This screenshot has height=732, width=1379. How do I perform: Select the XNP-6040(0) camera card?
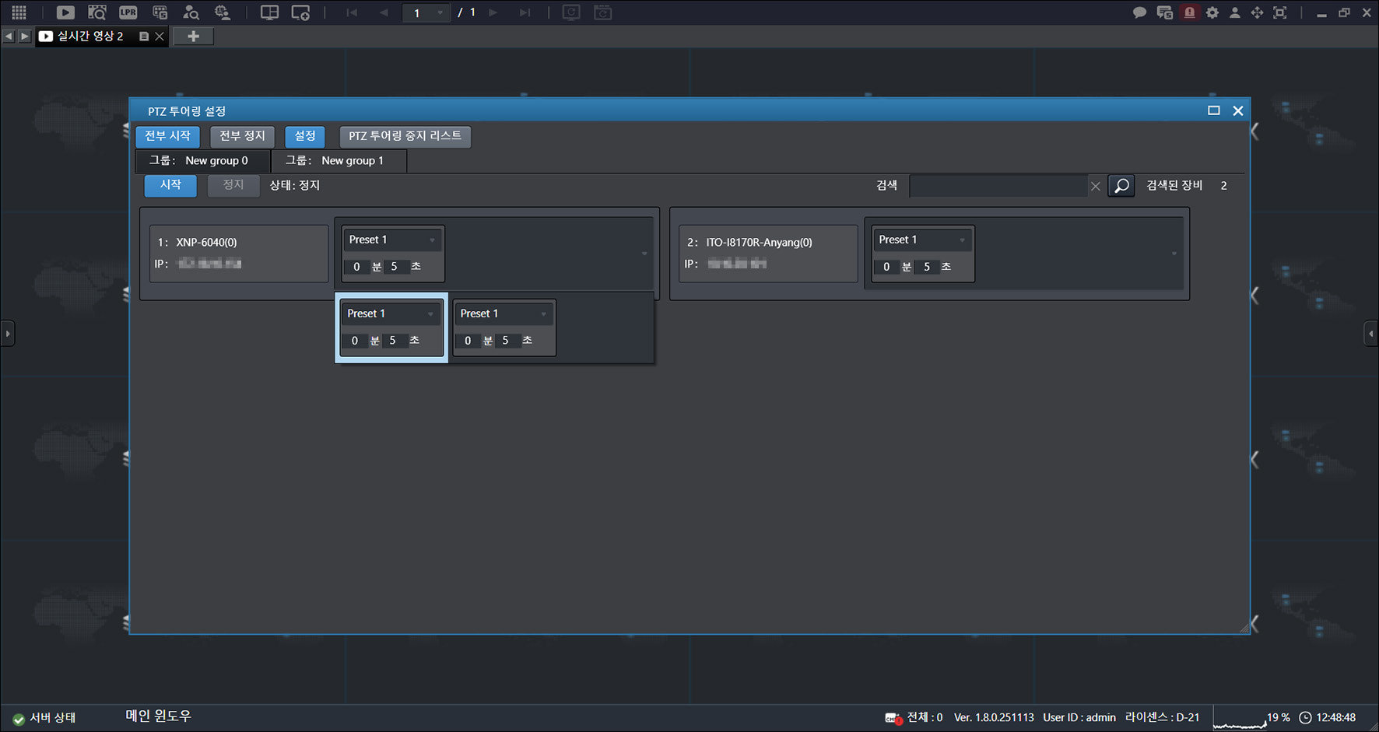pos(239,254)
